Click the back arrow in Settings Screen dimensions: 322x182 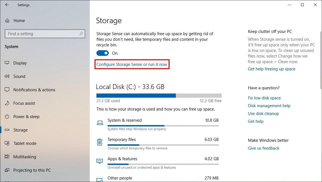pyautogui.click(x=7, y=5)
